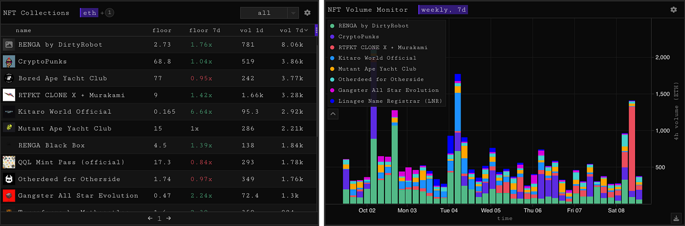Click the Sat 08 time axis label
Viewport: 685px width, 226px height.
click(x=616, y=211)
